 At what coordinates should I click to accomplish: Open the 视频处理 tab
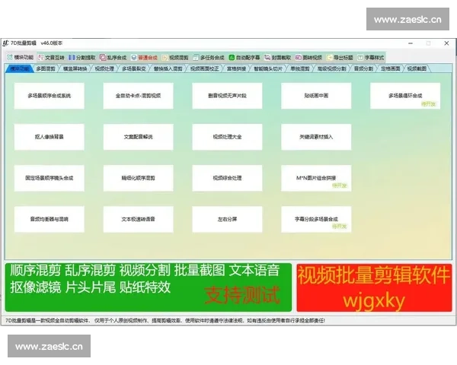104,68
